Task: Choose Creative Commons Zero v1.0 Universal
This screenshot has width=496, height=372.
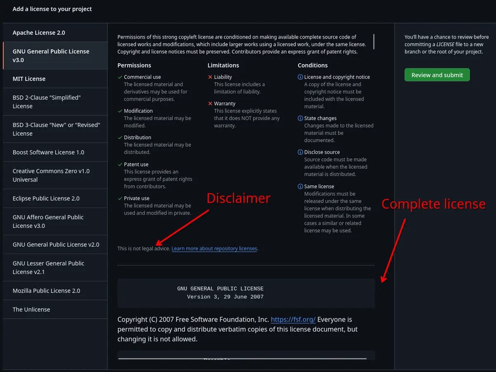Action: click(51, 175)
